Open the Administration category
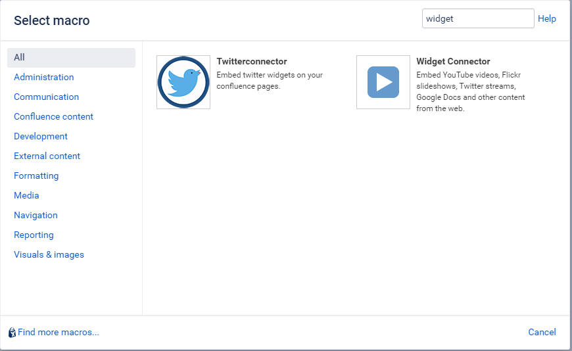 [44, 78]
